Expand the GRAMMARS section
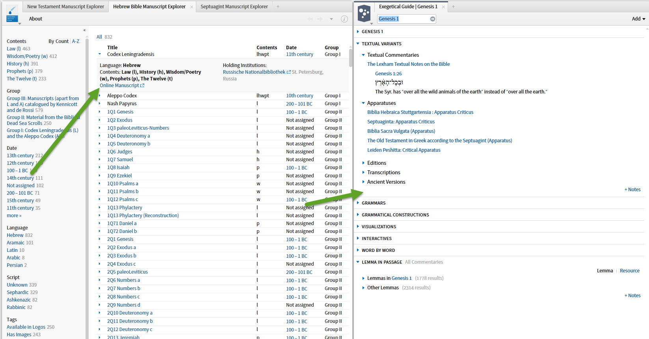Image resolution: width=649 pixels, height=339 pixels. coord(358,203)
